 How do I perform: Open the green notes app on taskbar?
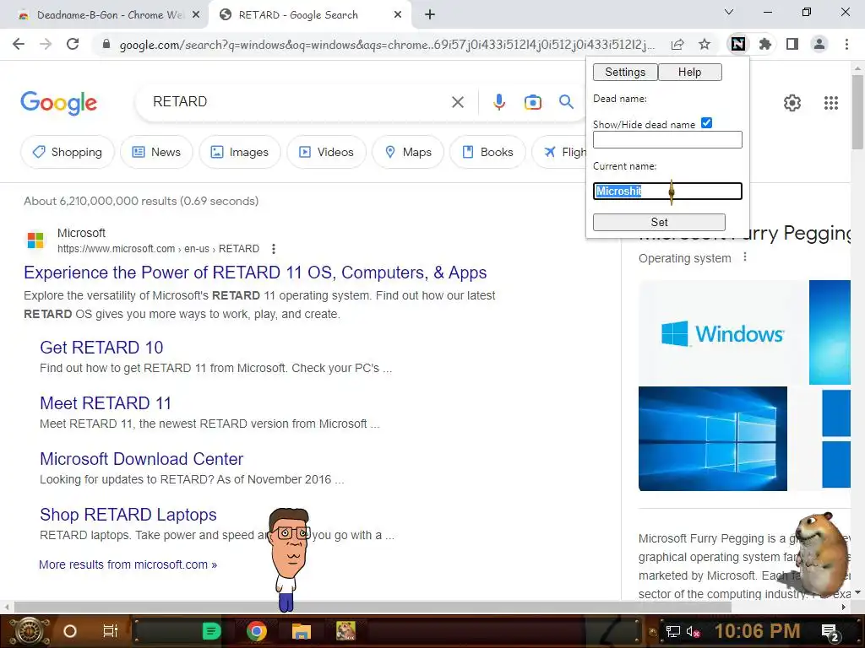pos(211,631)
